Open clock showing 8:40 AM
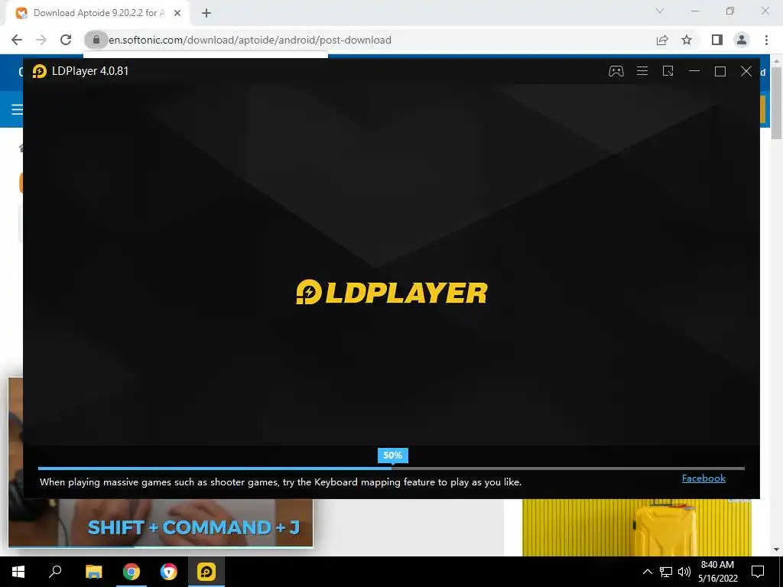783x587 pixels. pyautogui.click(x=717, y=572)
